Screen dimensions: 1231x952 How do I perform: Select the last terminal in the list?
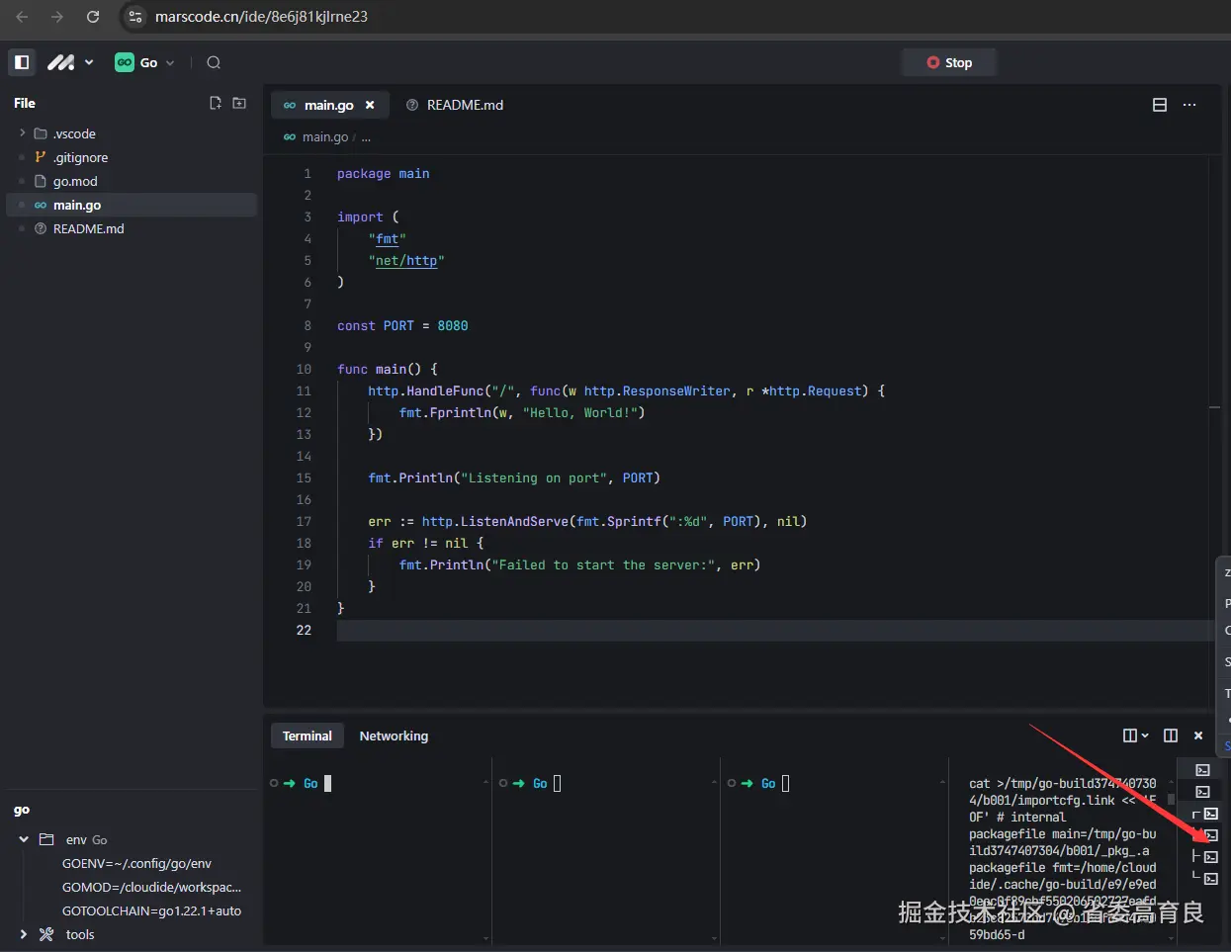[x=1210, y=879]
